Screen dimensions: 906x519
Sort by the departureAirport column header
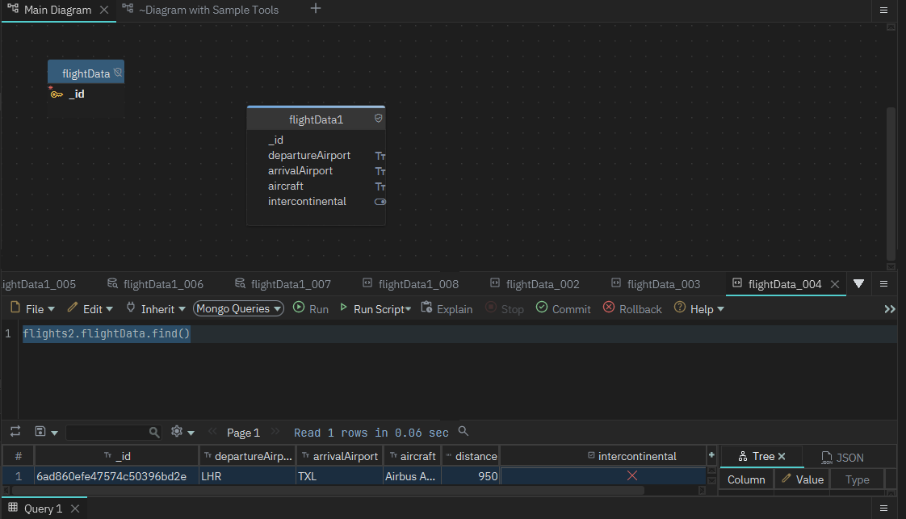point(247,456)
